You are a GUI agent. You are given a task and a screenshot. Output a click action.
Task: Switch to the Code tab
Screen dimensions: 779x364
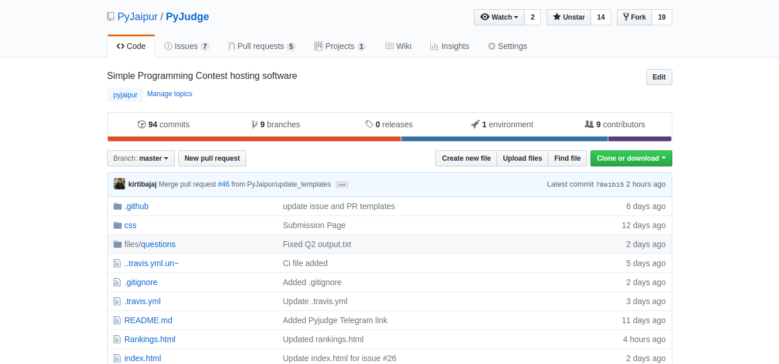tap(131, 46)
